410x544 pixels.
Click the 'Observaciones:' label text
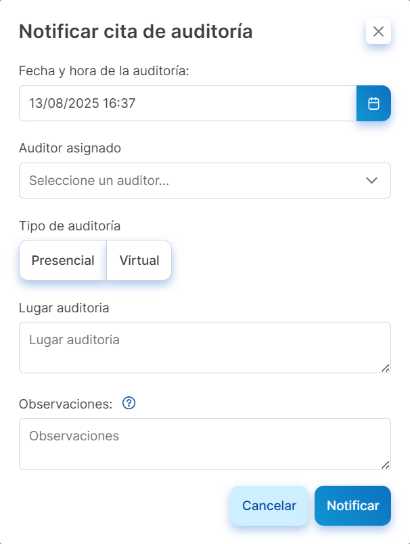point(65,404)
